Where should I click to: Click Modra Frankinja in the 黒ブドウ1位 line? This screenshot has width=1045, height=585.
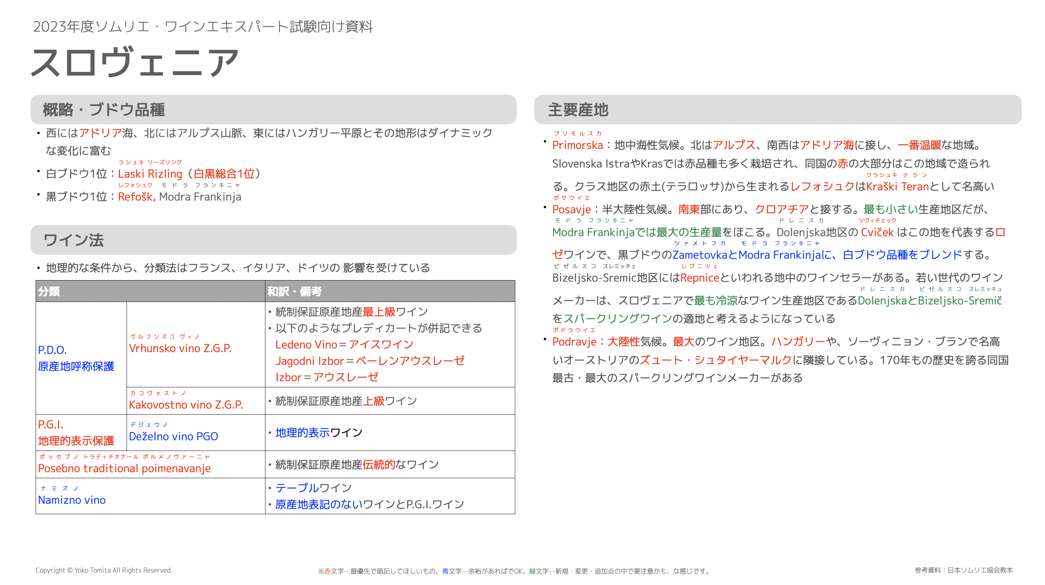(200, 197)
